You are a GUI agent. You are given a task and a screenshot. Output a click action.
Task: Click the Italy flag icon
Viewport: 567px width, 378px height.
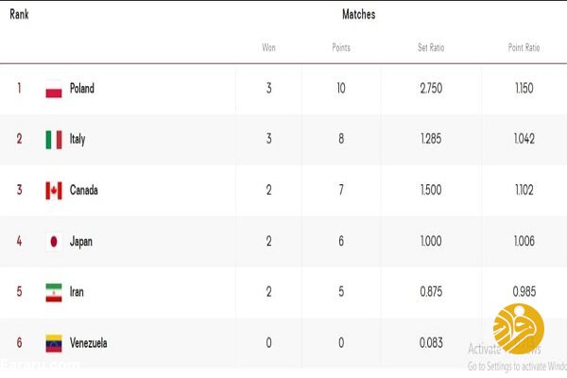(x=54, y=140)
